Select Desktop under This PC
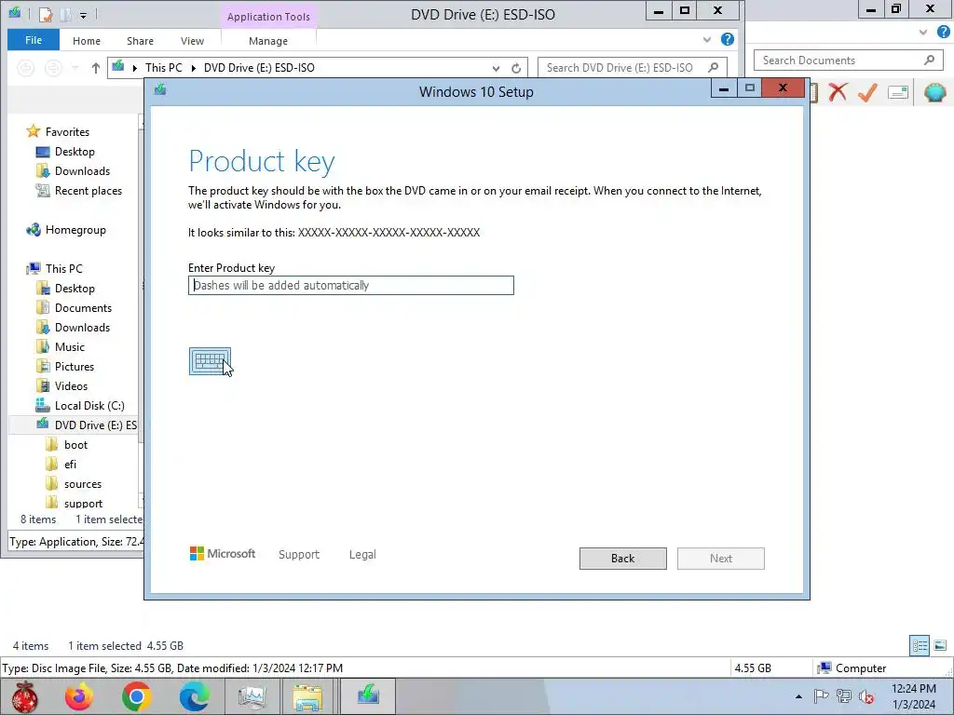The height and width of the screenshot is (715, 954). click(75, 289)
